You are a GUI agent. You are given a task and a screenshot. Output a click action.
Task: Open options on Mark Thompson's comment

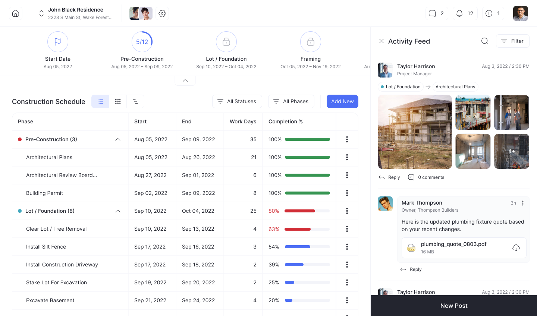522,203
